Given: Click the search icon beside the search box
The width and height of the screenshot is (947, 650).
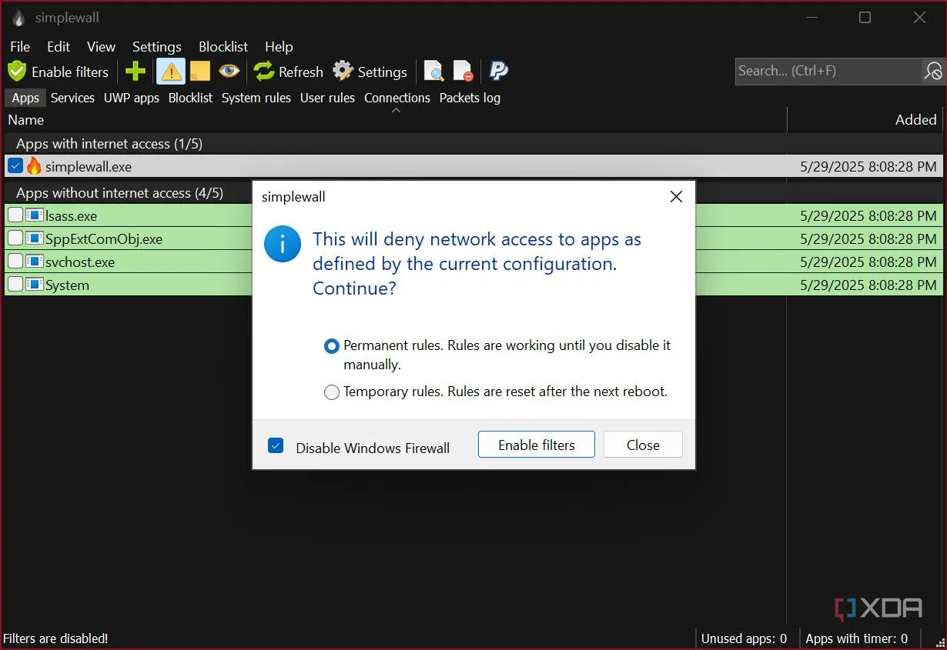Looking at the screenshot, I should [x=932, y=71].
